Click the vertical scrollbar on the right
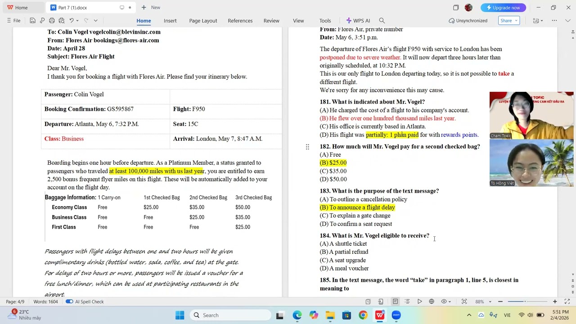Viewport: 576px width, 324px height. [x=572, y=157]
